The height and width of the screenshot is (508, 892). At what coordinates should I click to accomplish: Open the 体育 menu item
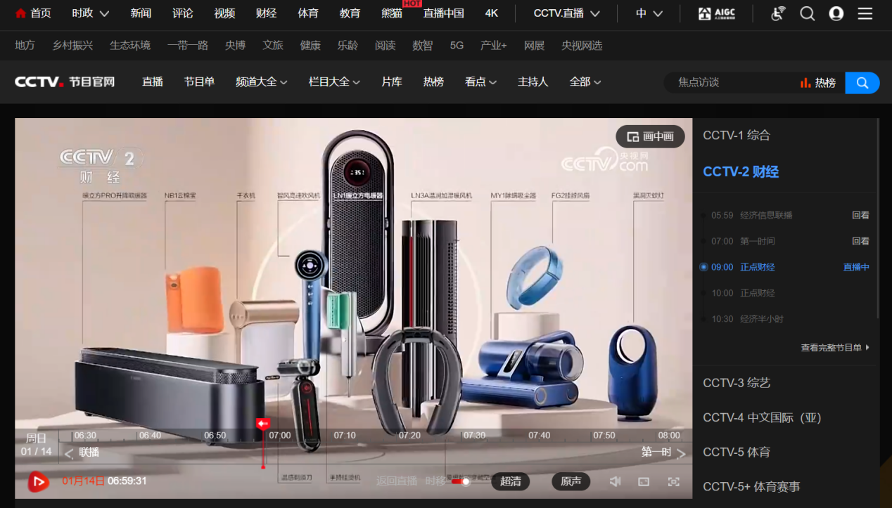(x=308, y=13)
